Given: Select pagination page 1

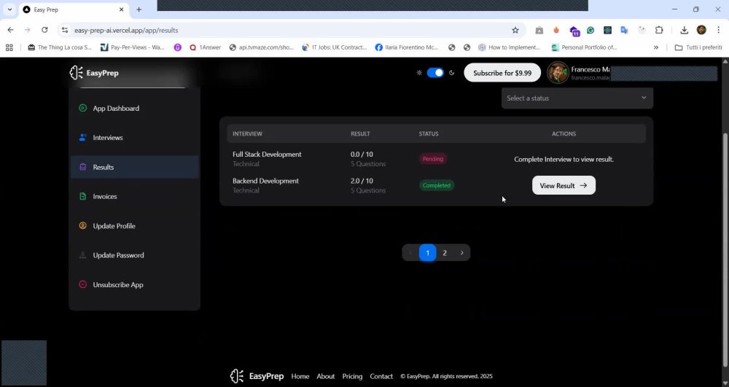Looking at the screenshot, I should (x=428, y=253).
